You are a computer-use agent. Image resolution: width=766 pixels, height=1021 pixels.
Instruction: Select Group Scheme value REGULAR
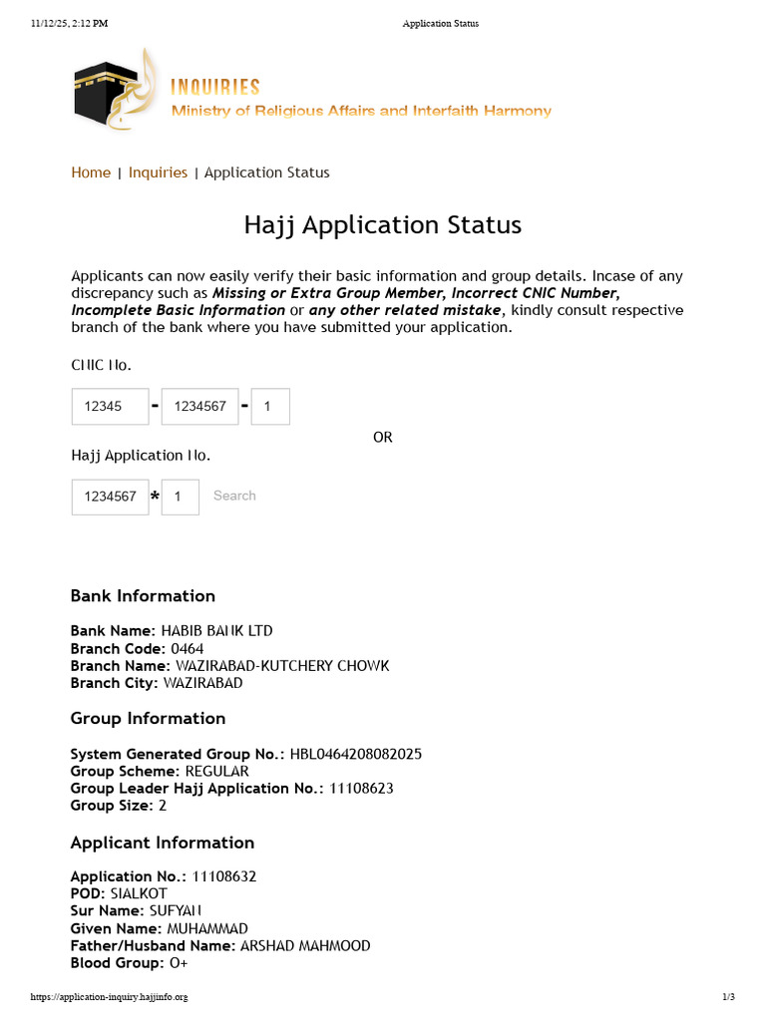(x=216, y=771)
